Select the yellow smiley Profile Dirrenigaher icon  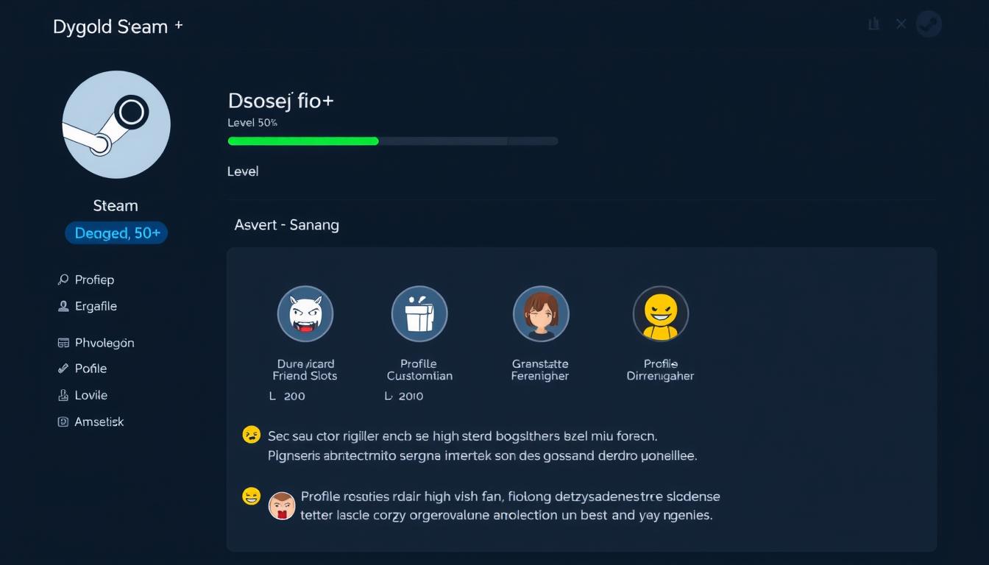click(x=660, y=313)
